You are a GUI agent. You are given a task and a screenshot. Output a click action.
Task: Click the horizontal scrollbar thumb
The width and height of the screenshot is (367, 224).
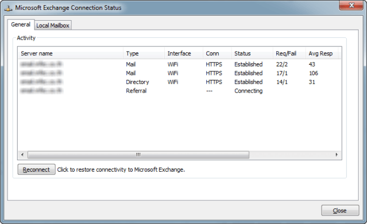[138, 155]
